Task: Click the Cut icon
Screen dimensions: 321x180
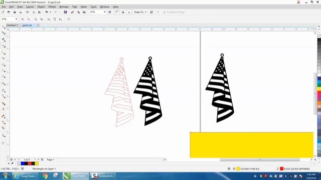Action: coord(28,12)
